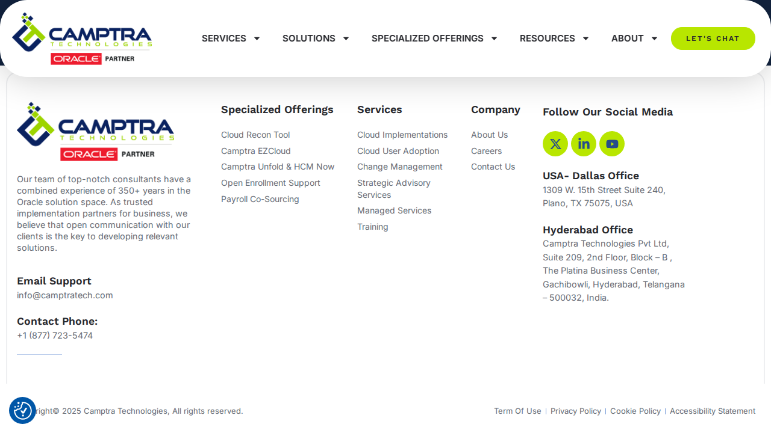The image size is (771, 433).
Task: Open the Accessibility Statement link
Action: [x=713, y=411]
